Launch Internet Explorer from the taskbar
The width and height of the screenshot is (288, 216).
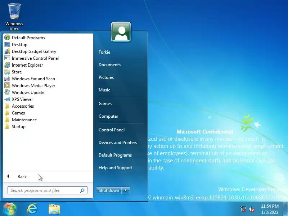coord(32,209)
